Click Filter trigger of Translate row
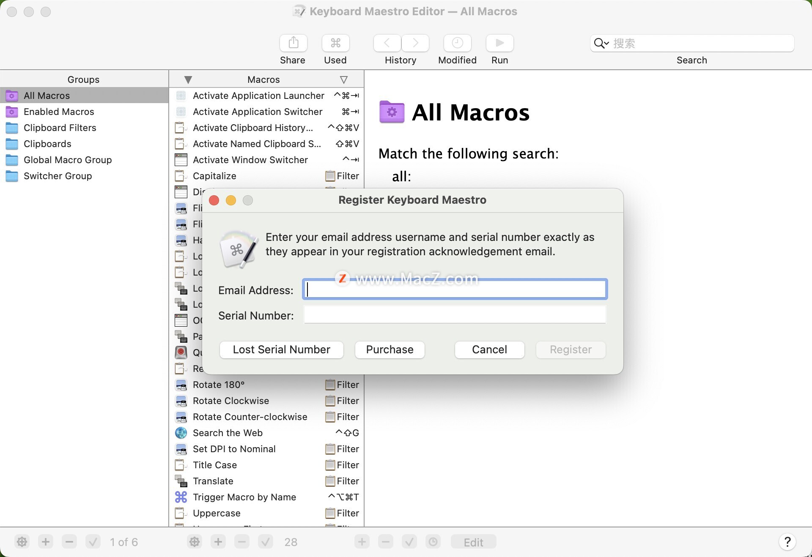The width and height of the screenshot is (812, 557). click(x=342, y=481)
